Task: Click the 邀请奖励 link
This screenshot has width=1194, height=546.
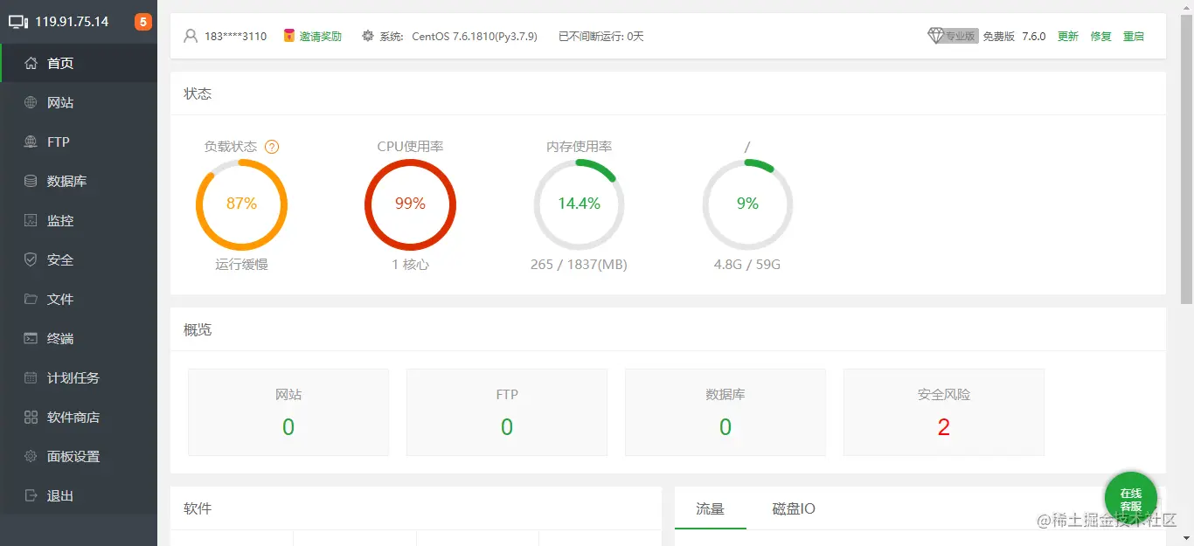Action: click(x=321, y=36)
